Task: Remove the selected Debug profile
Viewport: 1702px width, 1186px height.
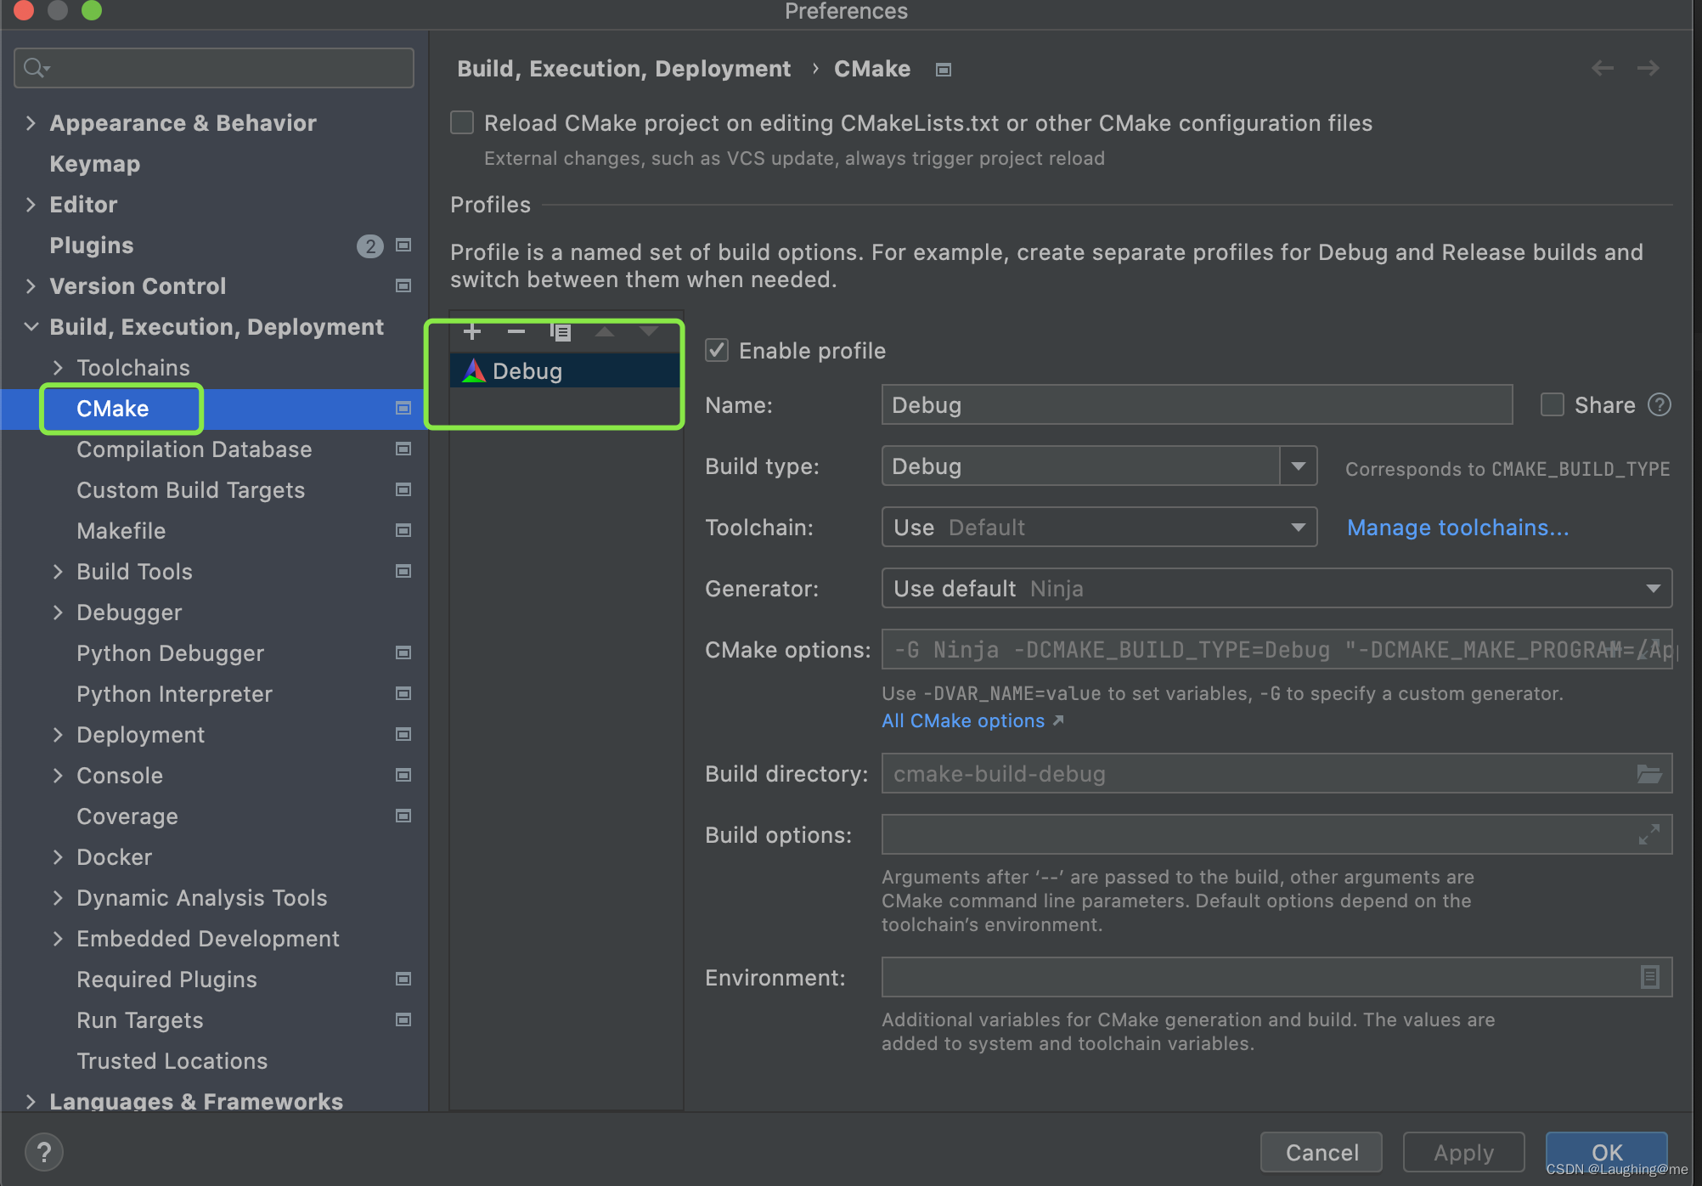Action: 516,331
